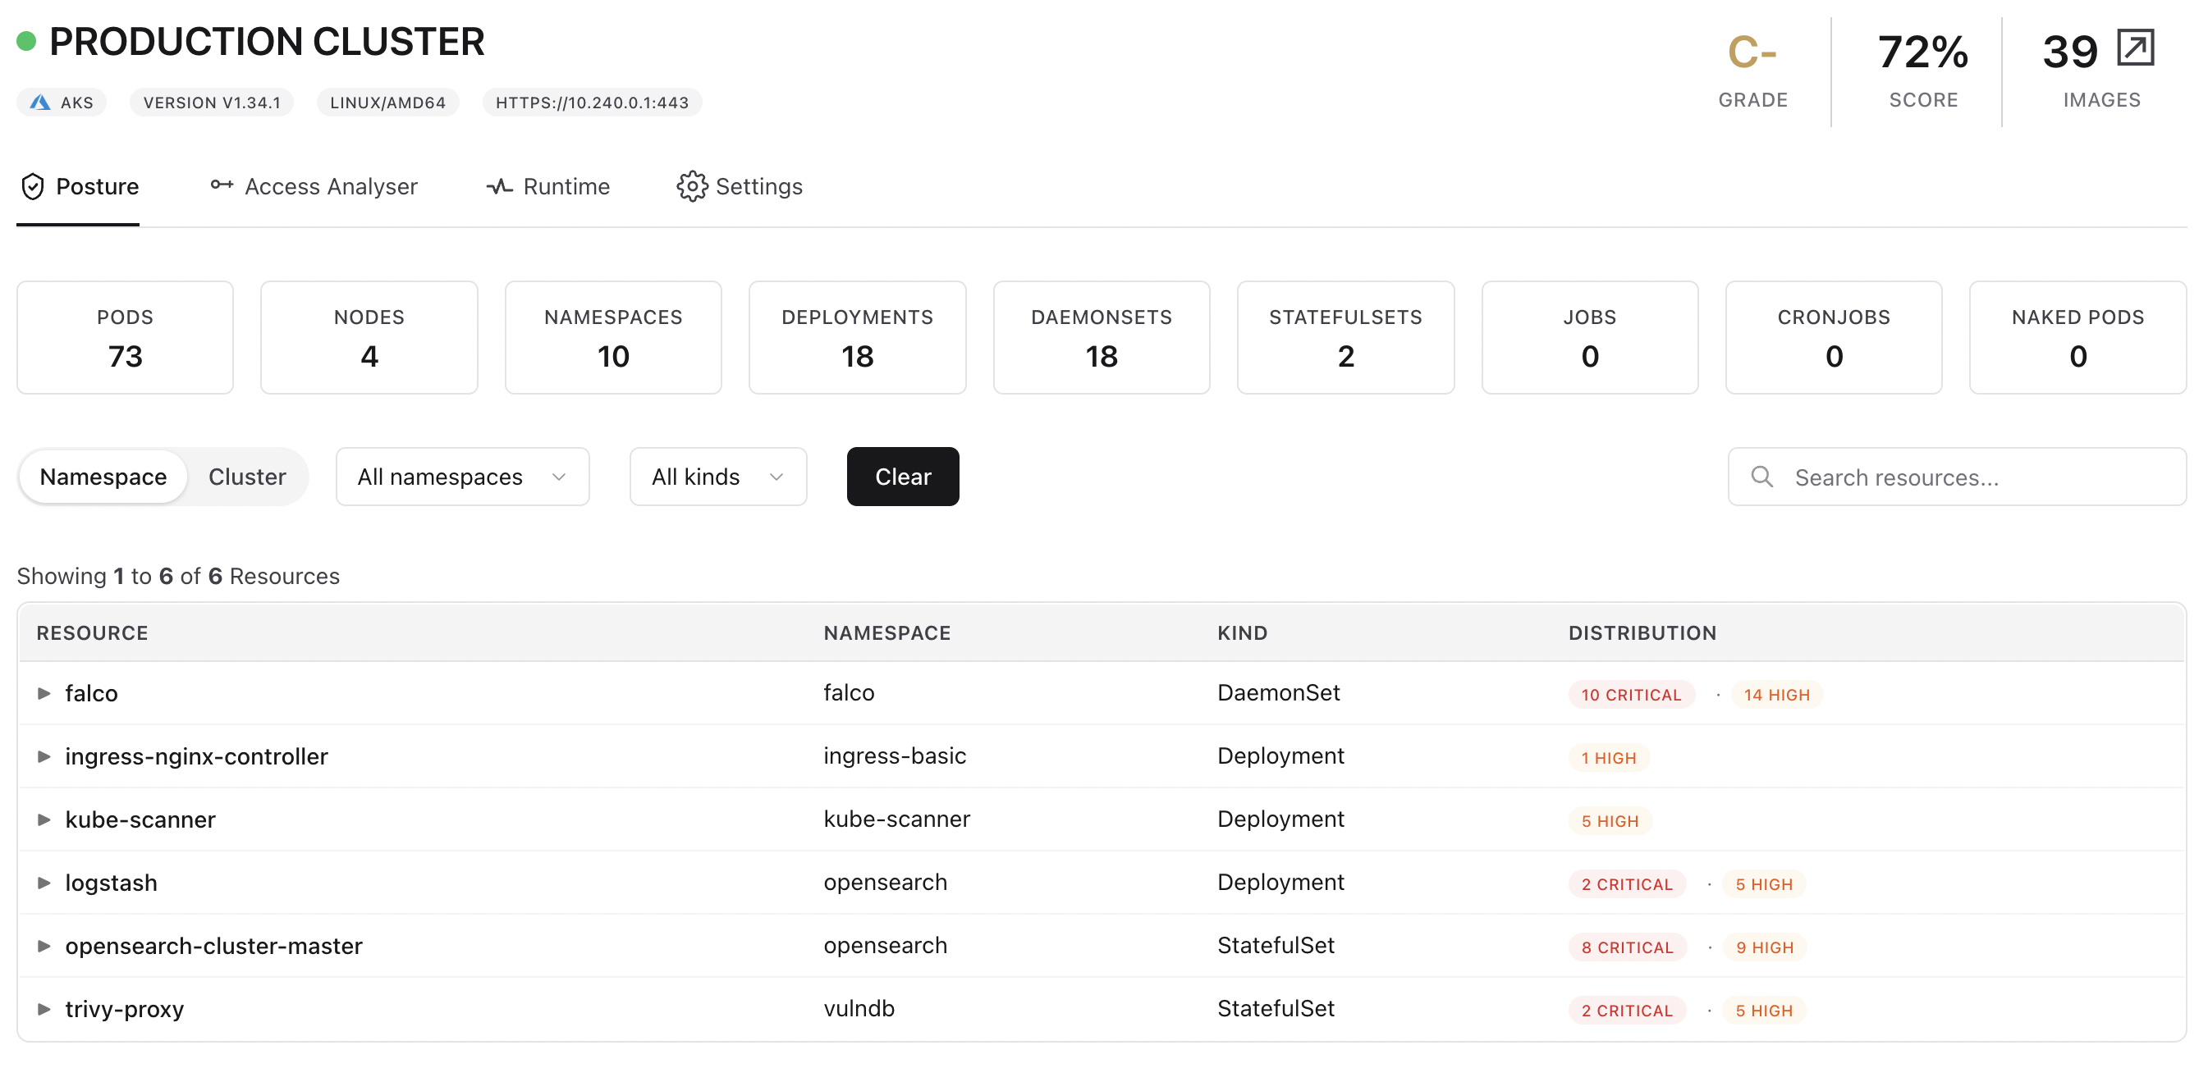Click the Nodes 4 stat card
2208x1068 pixels.
click(369, 337)
